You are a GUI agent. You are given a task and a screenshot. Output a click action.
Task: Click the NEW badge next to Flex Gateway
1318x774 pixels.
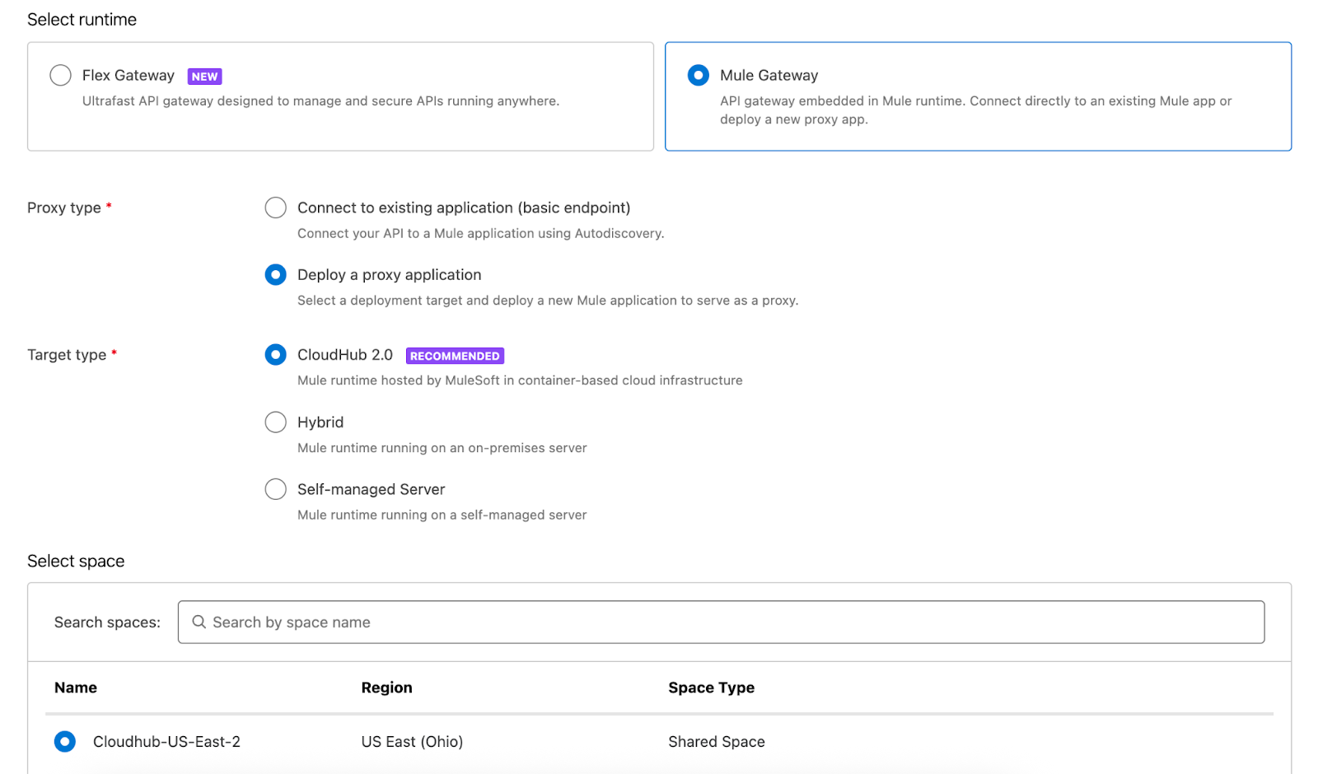205,77
